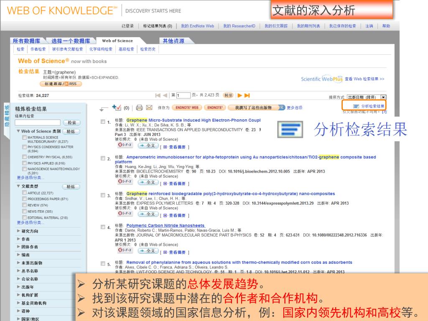Open the Polymeric Carbon Nitride Nanosheets title
Viewport: 428px width, 321px height.
point(166,225)
